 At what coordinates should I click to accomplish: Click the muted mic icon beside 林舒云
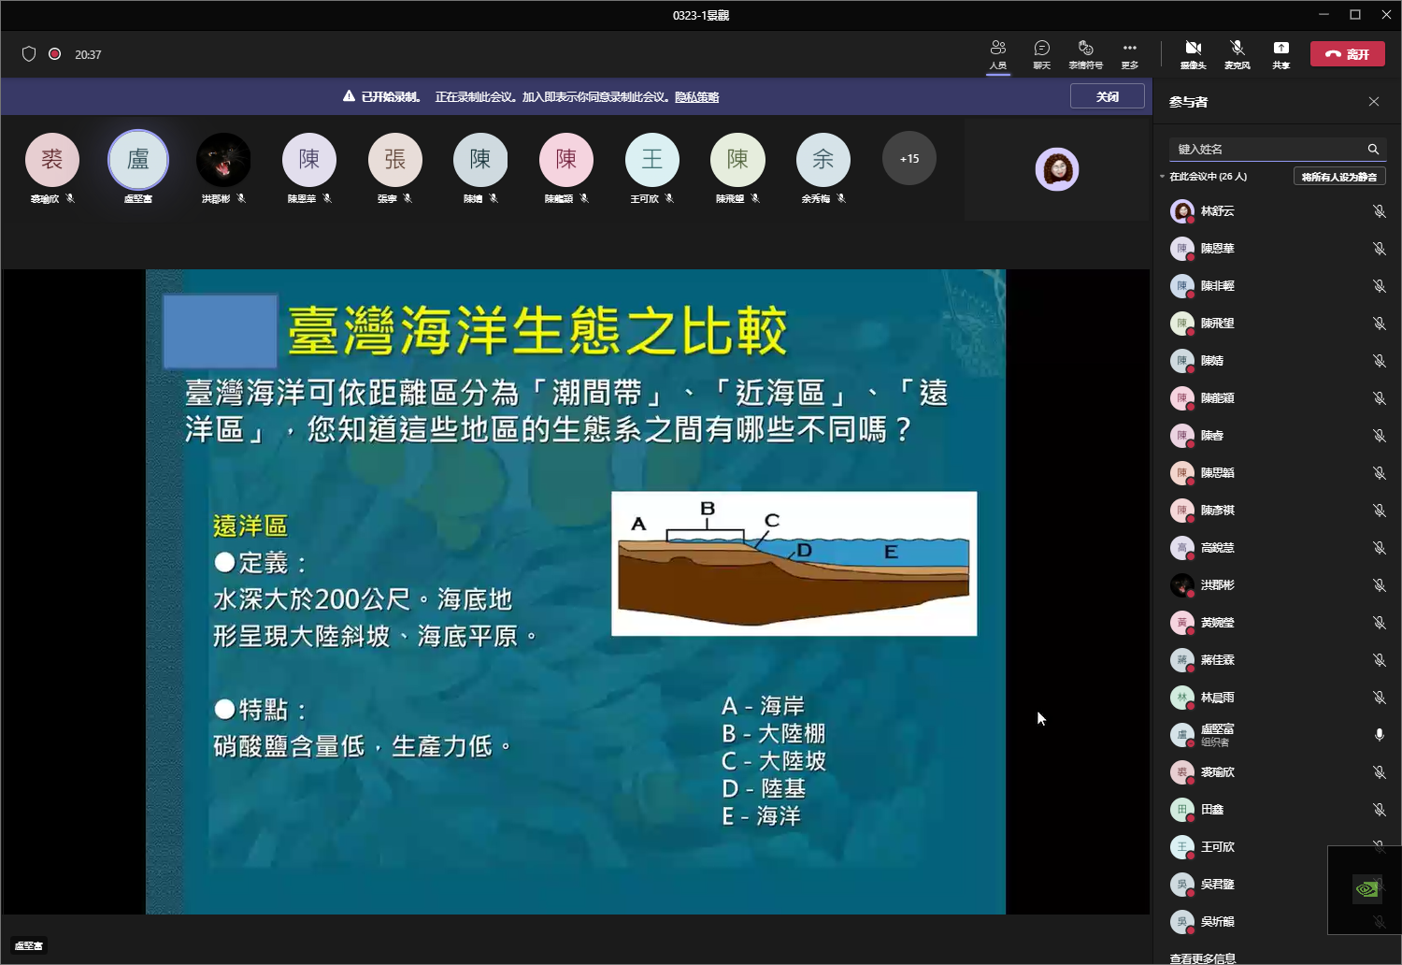tap(1379, 211)
